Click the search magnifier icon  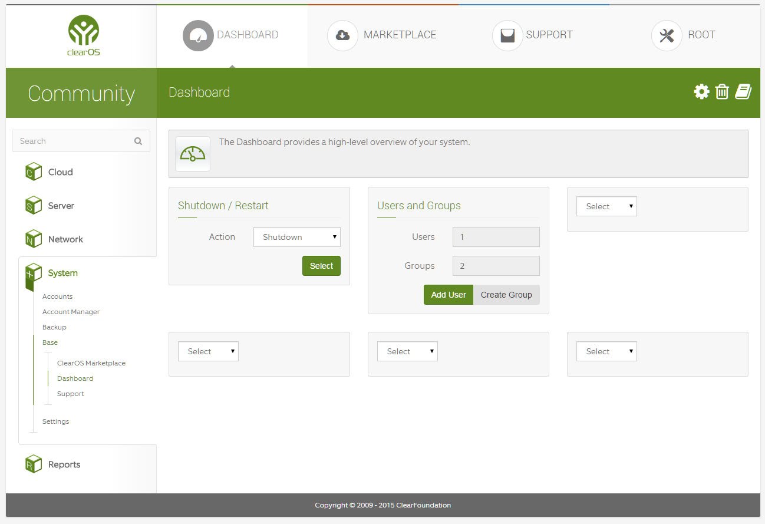pyautogui.click(x=138, y=141)
